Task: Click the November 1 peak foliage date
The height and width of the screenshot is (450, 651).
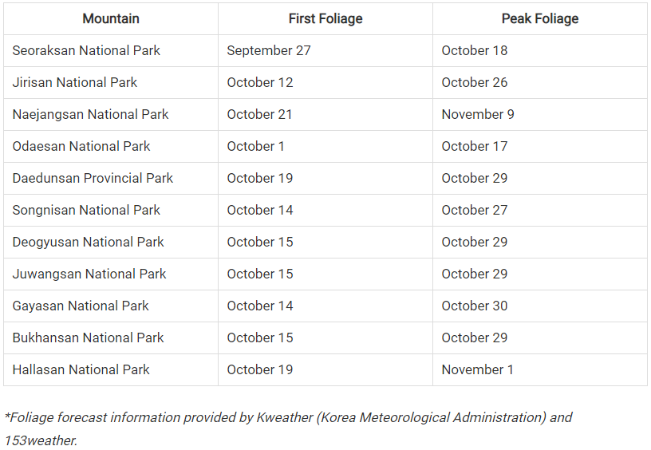Action: pyautogui.click(x=478, y=369)
